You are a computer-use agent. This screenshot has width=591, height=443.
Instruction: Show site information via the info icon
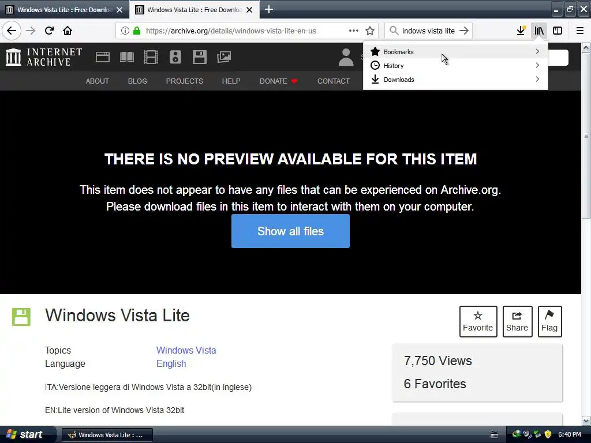pyautogui.click(x=125, y=31)
